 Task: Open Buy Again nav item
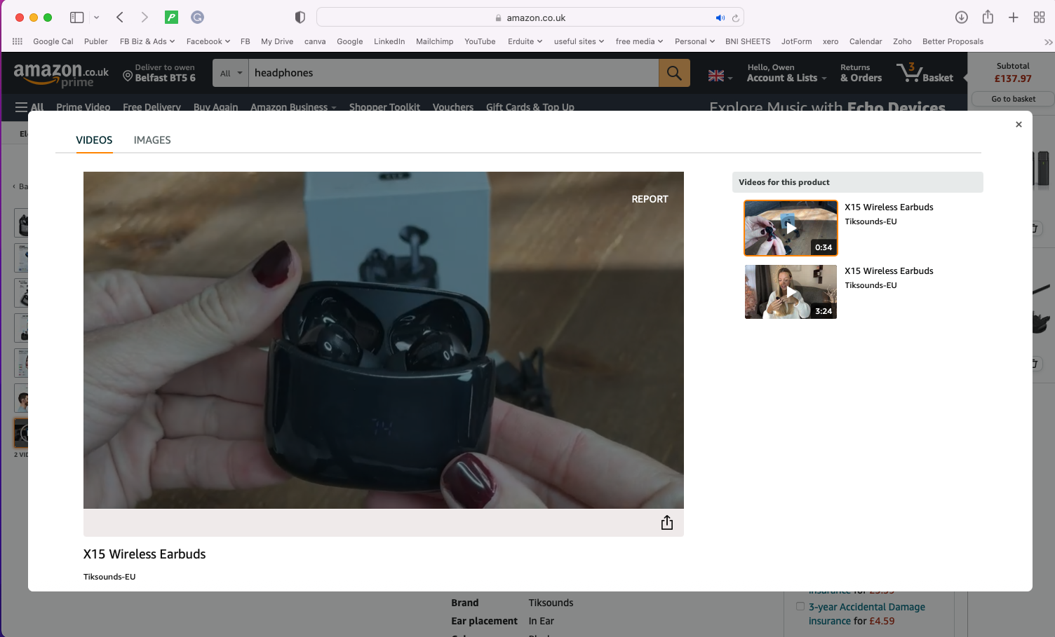click(x=216, y=107)
